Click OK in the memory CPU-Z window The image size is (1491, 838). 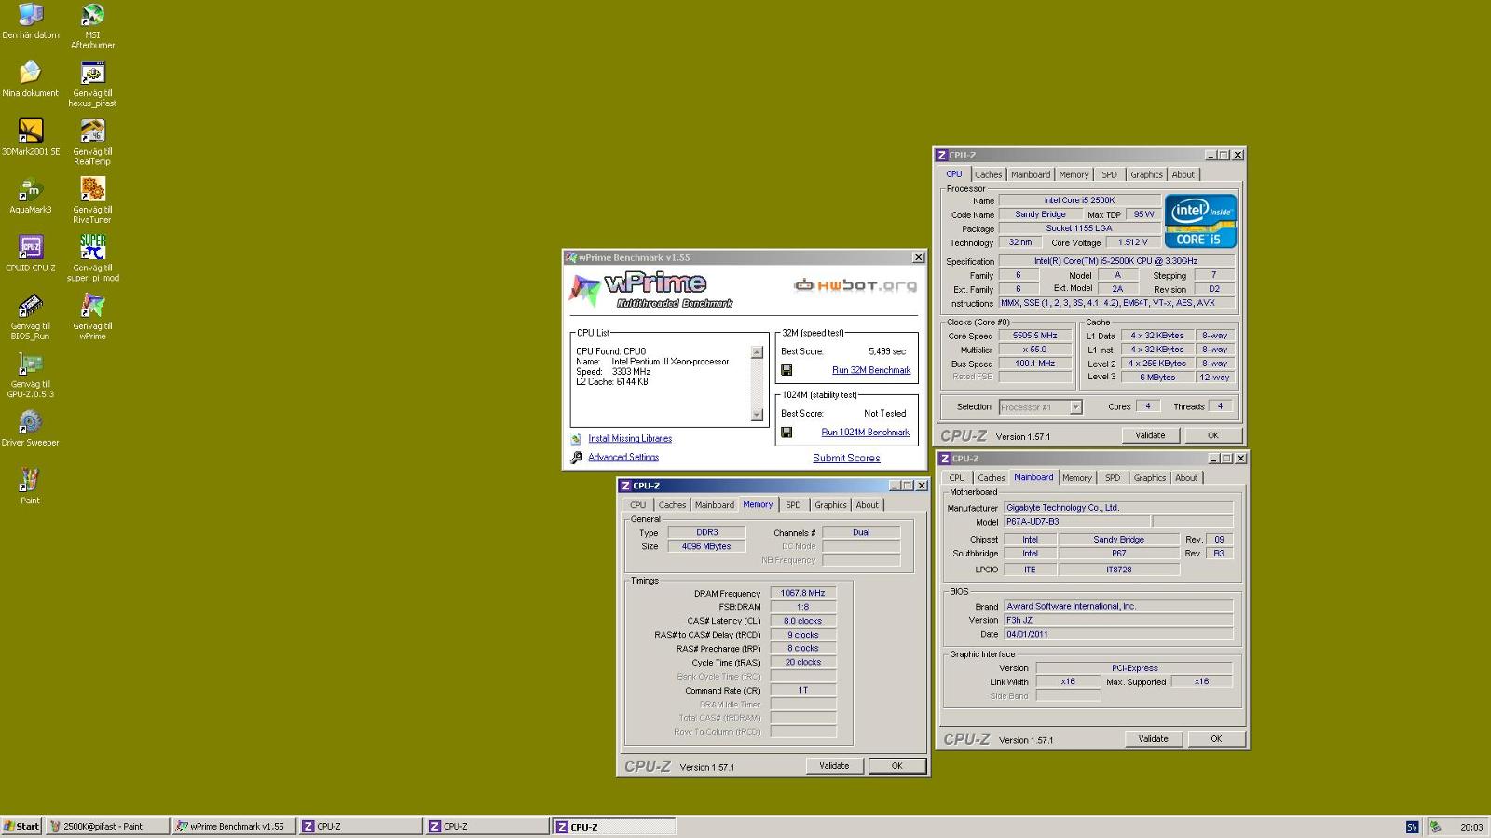point(897,766)
